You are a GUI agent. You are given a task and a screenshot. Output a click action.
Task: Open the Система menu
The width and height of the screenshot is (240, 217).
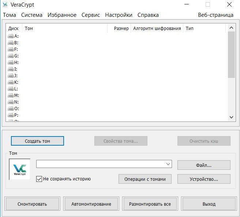[32, 15]
